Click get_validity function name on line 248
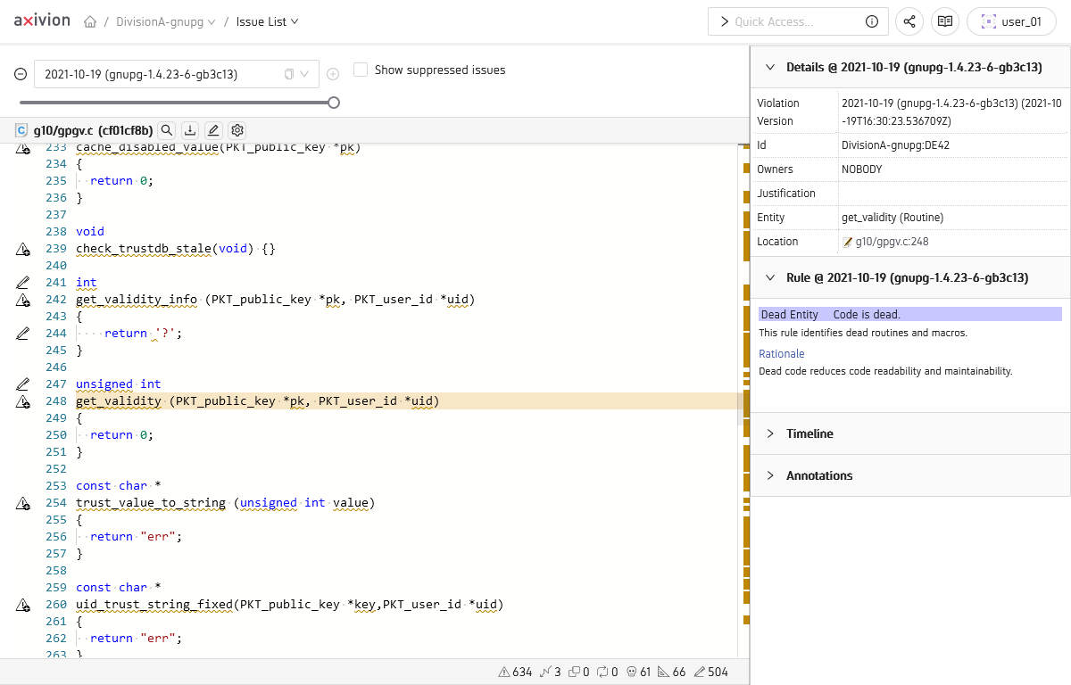This screenshot has height=685, width=1071. click(119, 401)
